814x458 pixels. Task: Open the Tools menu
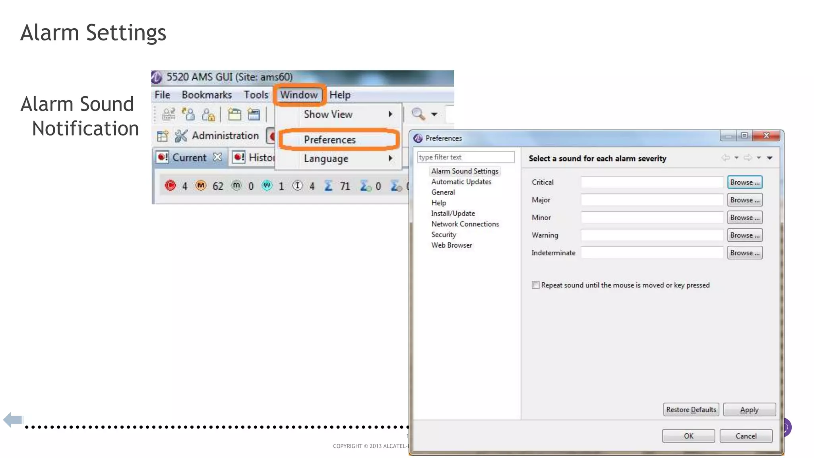pyautogui.click(x=256, y=95)
